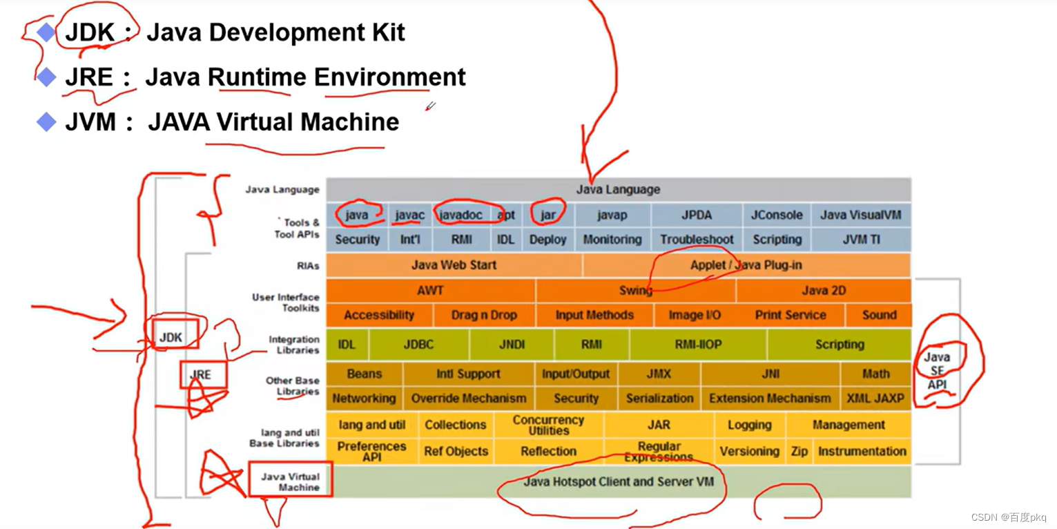Viewport: 1057px width, 529px height.
Task: Select the gray 'Java Language' bar in the diagram
Action: (x=618, y=189)
